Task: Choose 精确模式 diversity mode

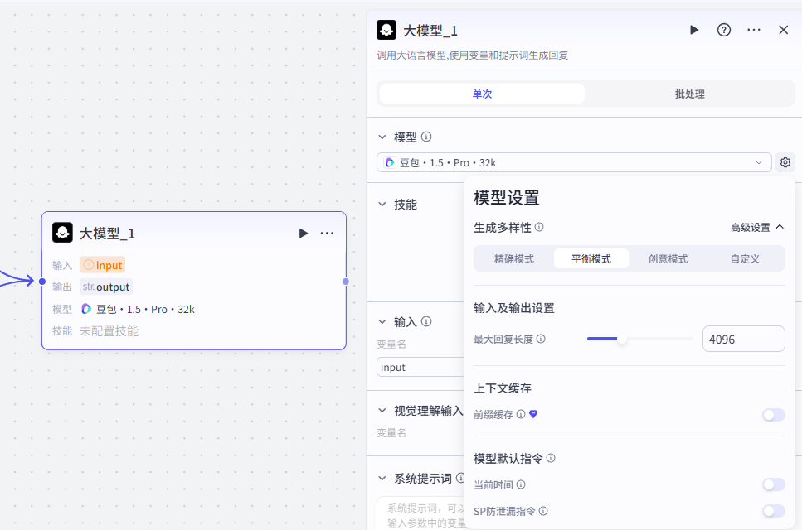Action: (x=514, y=258)
